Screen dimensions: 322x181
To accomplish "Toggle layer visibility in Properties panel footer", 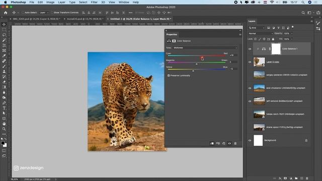I will (229, 143).
